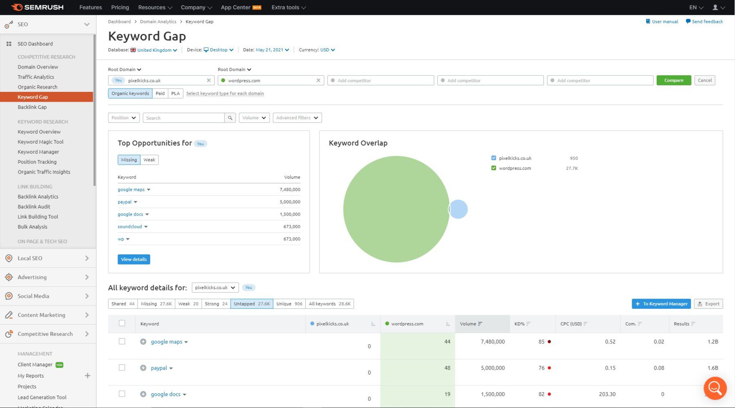Image resolution: width=735 pixels, height=408 pixels.
Task: Click the Semrush logo
Action: coord(37,7)
